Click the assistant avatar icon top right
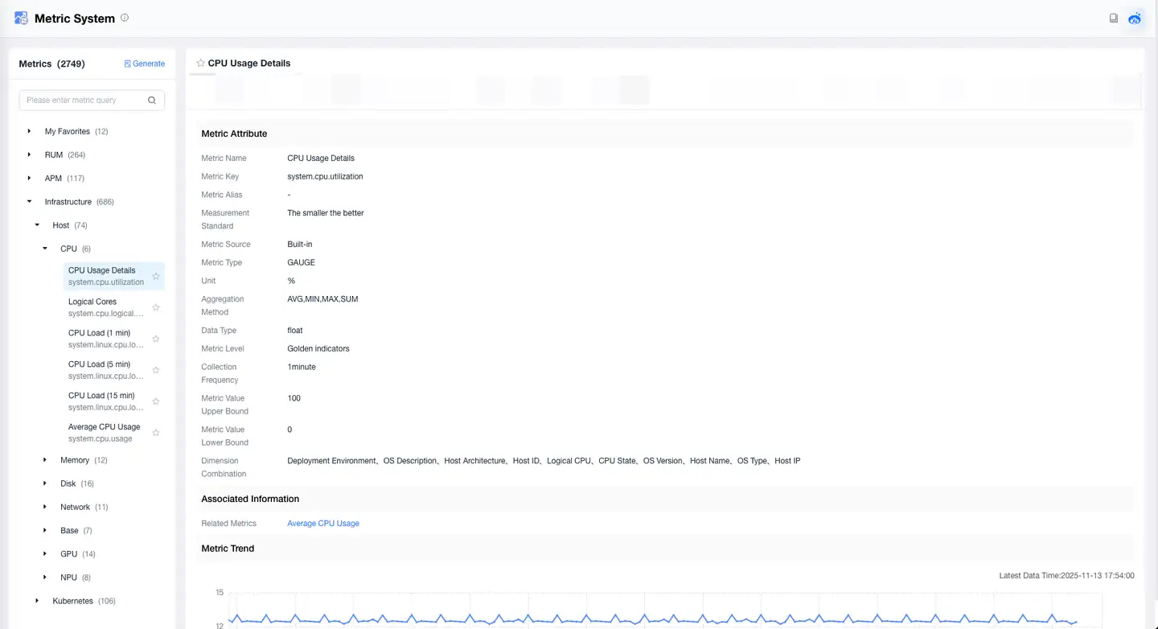1158x629 pixels. pyautogui.click(x=1135, y=18)
